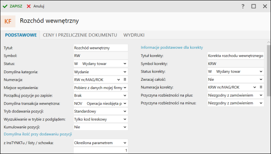This screenshot has height=154, width=271.
Task: Maximize the window using the square icon
Action: click(254, 6)
